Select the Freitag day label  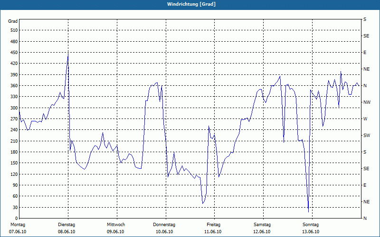coord(213,225)
